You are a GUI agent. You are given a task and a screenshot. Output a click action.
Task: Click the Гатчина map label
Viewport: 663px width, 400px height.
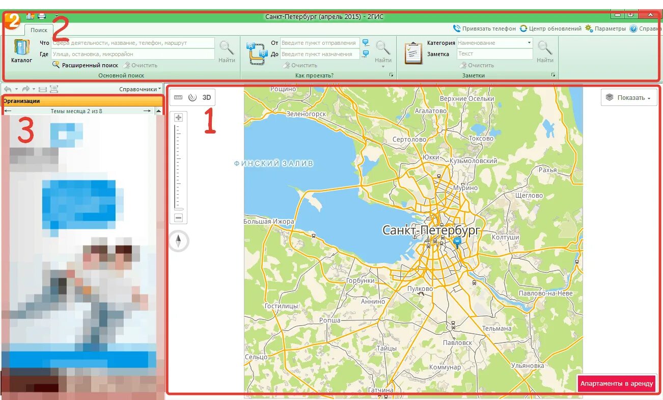click(380, 391)
